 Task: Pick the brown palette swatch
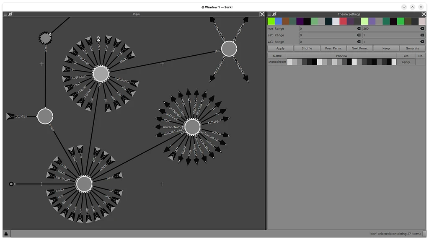(285, 21)
